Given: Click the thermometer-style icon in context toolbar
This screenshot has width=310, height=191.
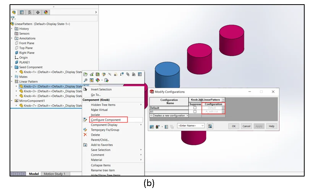Looking at the screenshot, I should pos(122,74).
